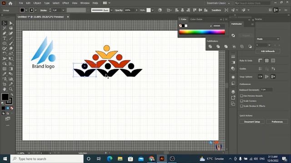Viewport: 291px width, 163px height.
Task: Select the Direct Selection tool
Action: (x=11, y=23)
